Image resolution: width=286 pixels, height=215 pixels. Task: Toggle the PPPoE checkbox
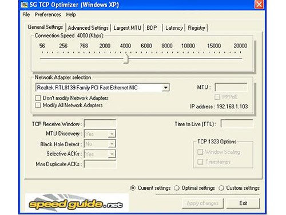(217, 97)
